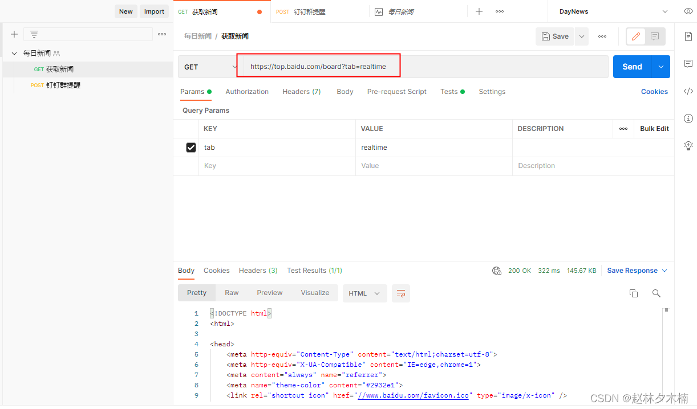Open the Save options dropdown arrow

click(x=582, y=36)
